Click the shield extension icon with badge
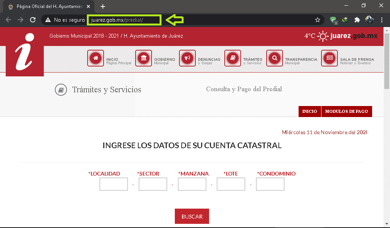The height and width of the screenshot is (228, 390). coord(333,20)
